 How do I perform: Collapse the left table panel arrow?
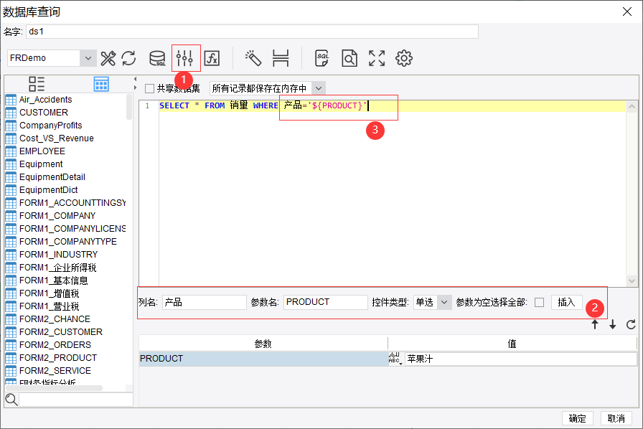[x=136, y=79]
